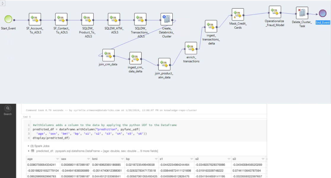Click the enrich_transactions task icon
Image resolution: width=331 pixels, height=178 pixels.
point(191,48)
